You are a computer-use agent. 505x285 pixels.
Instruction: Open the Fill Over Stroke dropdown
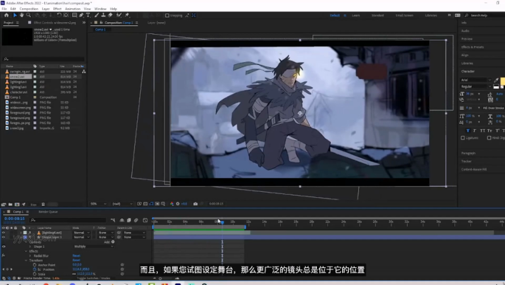click(494, 108)
